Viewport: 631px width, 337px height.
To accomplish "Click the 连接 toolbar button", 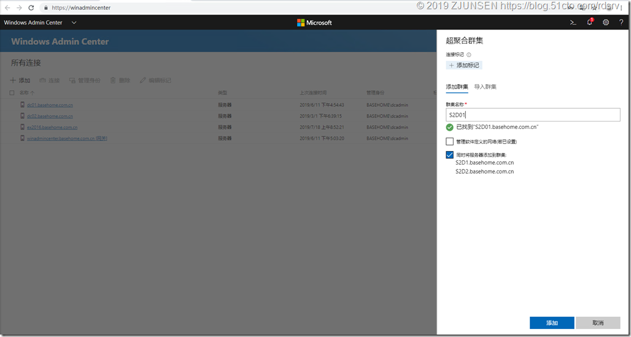I will 50,80.
